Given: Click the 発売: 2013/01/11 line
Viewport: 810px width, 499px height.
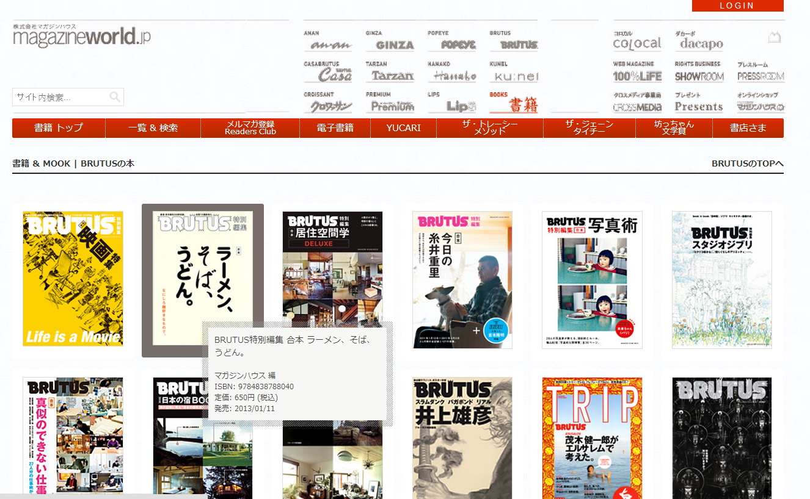Looking at the screenshot, I should (x=244, y=409).
